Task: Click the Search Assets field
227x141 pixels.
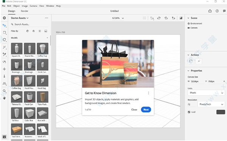Action: coord(30,24)
